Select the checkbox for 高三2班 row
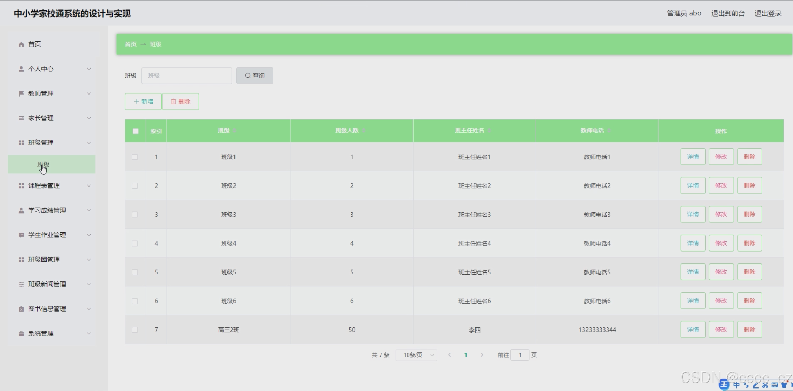Image resolution: width=793 pixels, height=391 pixels. [x=135, y=330]
